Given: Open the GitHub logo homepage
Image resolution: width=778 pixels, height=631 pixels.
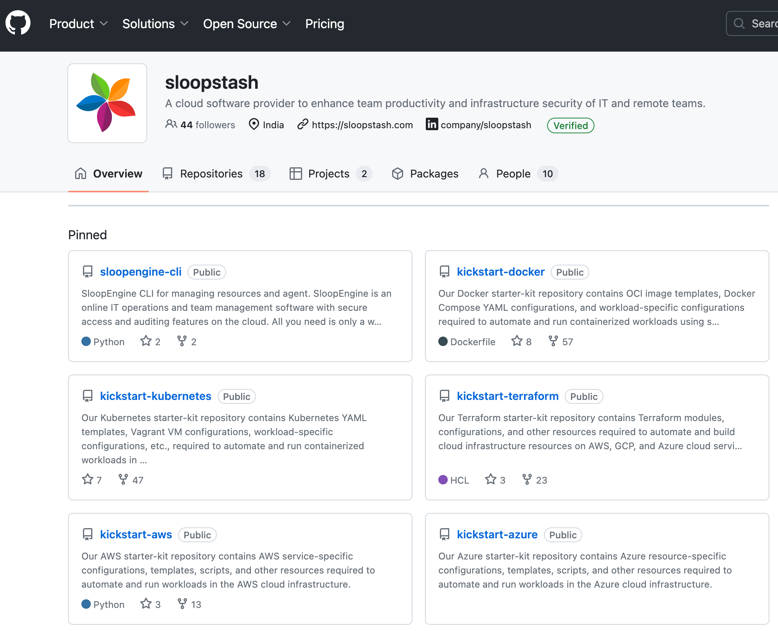Looking at the screenshot, I should point(18,23).
